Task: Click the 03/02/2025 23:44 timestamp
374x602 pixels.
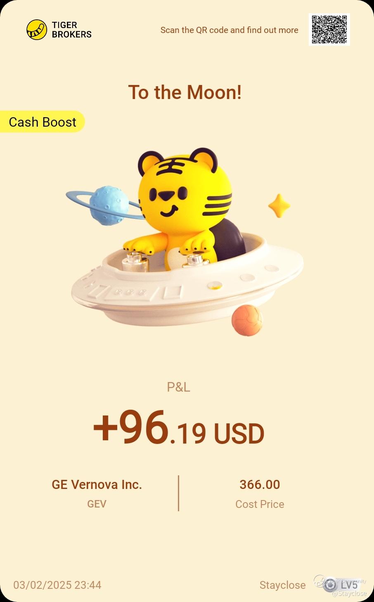Action: coord(57,585)
